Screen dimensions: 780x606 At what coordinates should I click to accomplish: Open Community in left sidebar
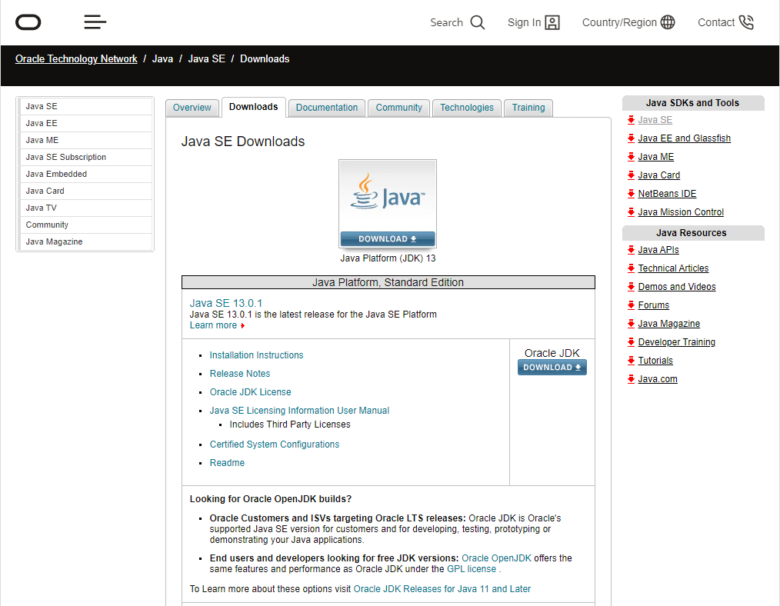click(85, 225)
